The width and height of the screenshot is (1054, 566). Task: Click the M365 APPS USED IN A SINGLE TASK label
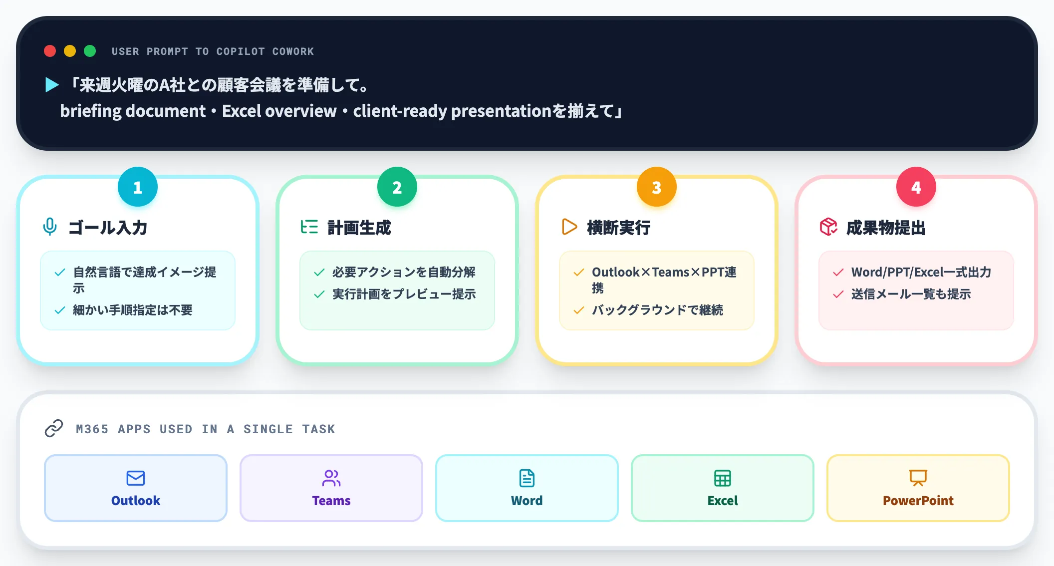[x=206, y=429]
